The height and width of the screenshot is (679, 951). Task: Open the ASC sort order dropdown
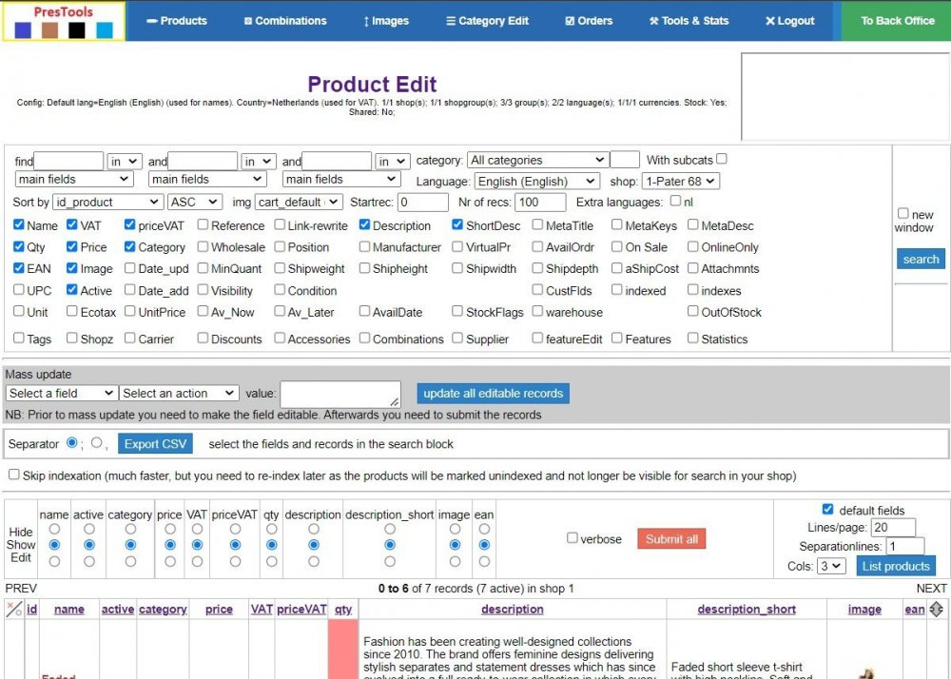(195, 202)
